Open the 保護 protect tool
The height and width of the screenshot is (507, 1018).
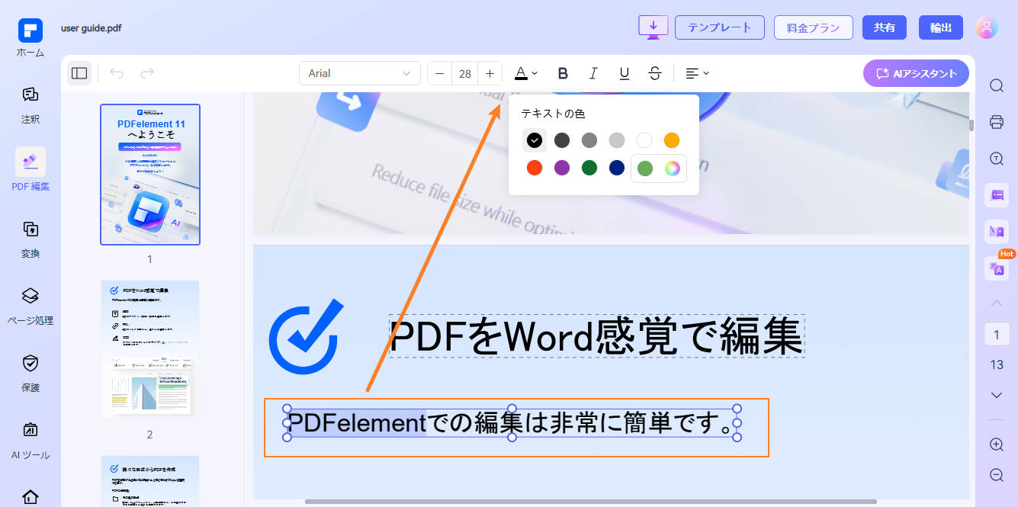30,372
